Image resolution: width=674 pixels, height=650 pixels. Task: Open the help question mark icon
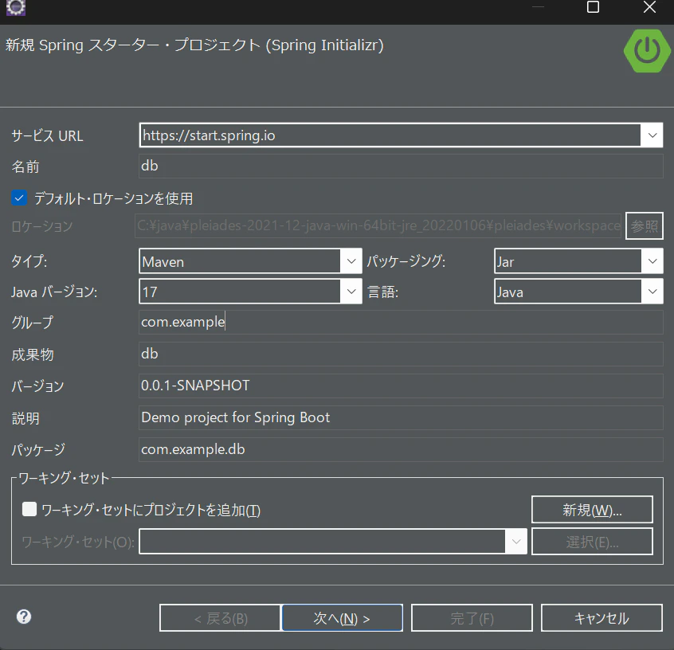click(24, 617)
